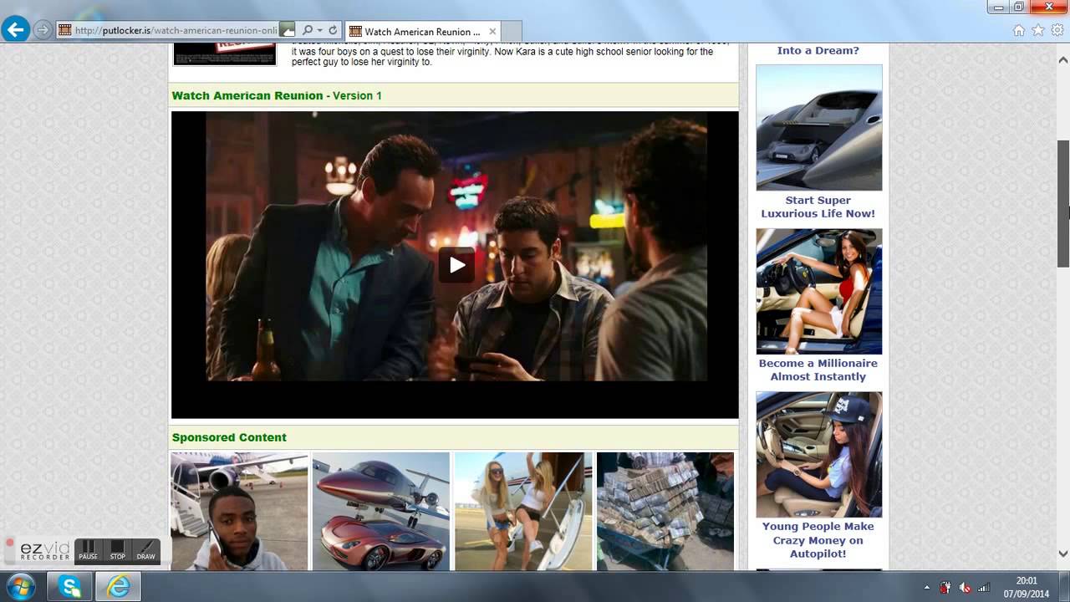
Task: Click the vertical scrollbar thumb
Action: (1063, 203)
